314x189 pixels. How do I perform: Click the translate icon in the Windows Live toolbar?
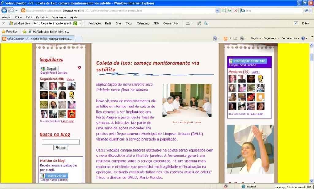(x=206, y=23)
